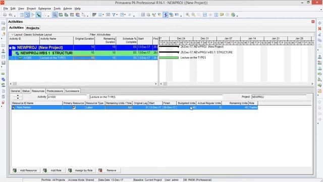This screenshot has width=323, height=182.
Task: Switch to the Status tab
Action: click(x=26, y=91)
